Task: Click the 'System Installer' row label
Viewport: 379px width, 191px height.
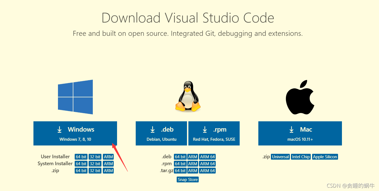Action: (x=55, y=164)
